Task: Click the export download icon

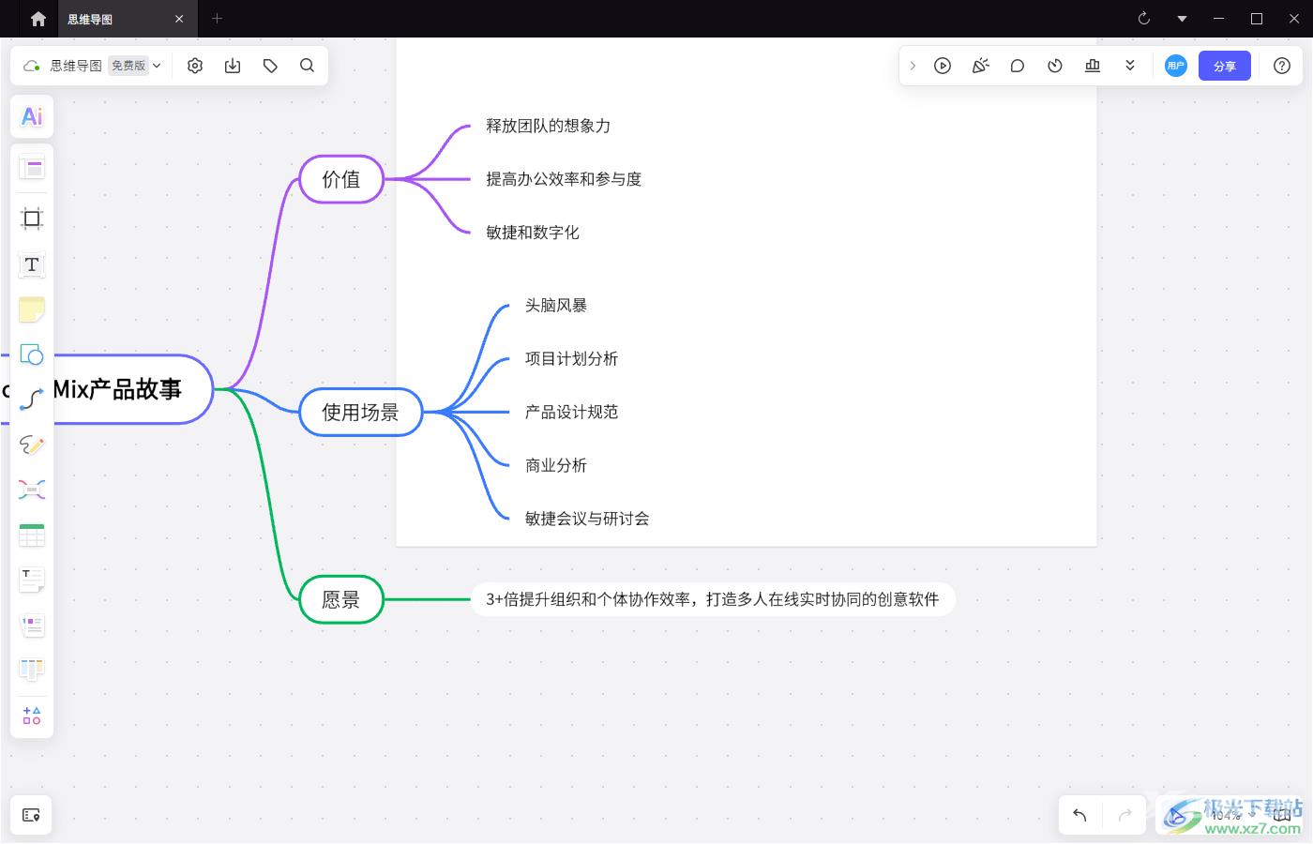Action: coord(233,66)
